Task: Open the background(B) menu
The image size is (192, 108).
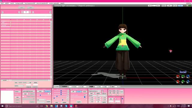Action: 19,3
